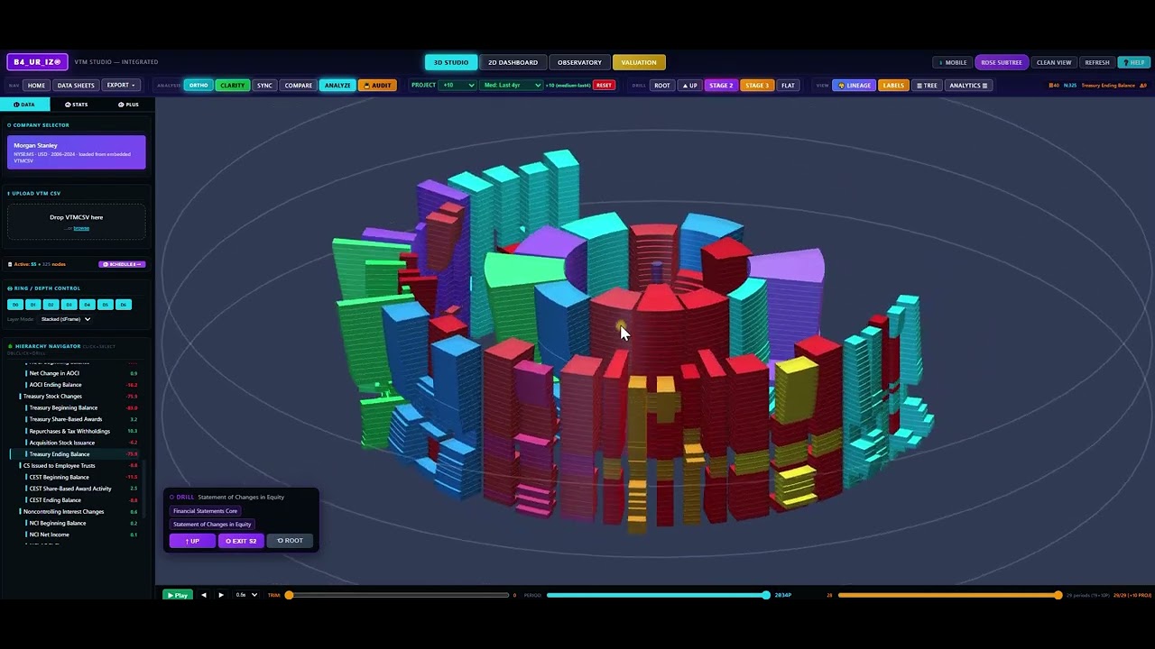Open the Export dropdown
This screenshot has width=1155, height=649.
121,86
